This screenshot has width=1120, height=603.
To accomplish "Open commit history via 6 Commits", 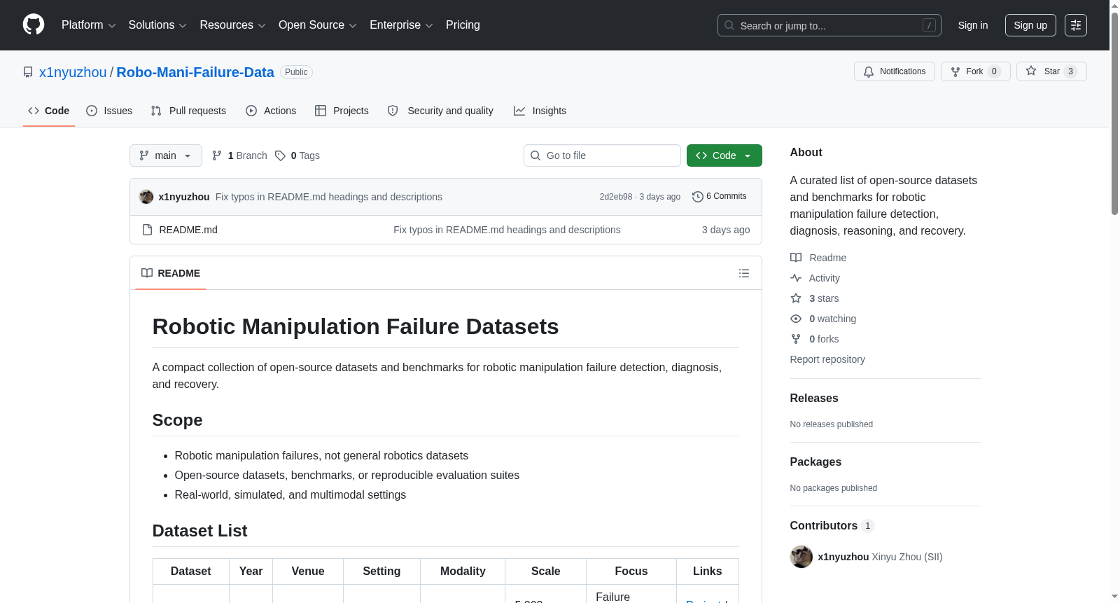I will pos(719,197).
